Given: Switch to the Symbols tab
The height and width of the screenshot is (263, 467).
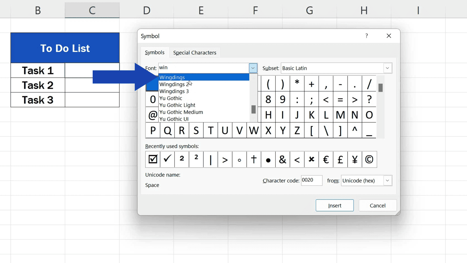Looking at the screenshot, I should (x=155, y=52).
